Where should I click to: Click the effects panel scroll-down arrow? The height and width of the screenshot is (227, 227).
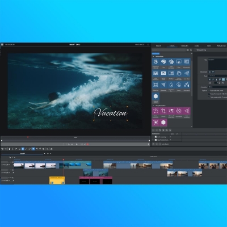[192, 127]
